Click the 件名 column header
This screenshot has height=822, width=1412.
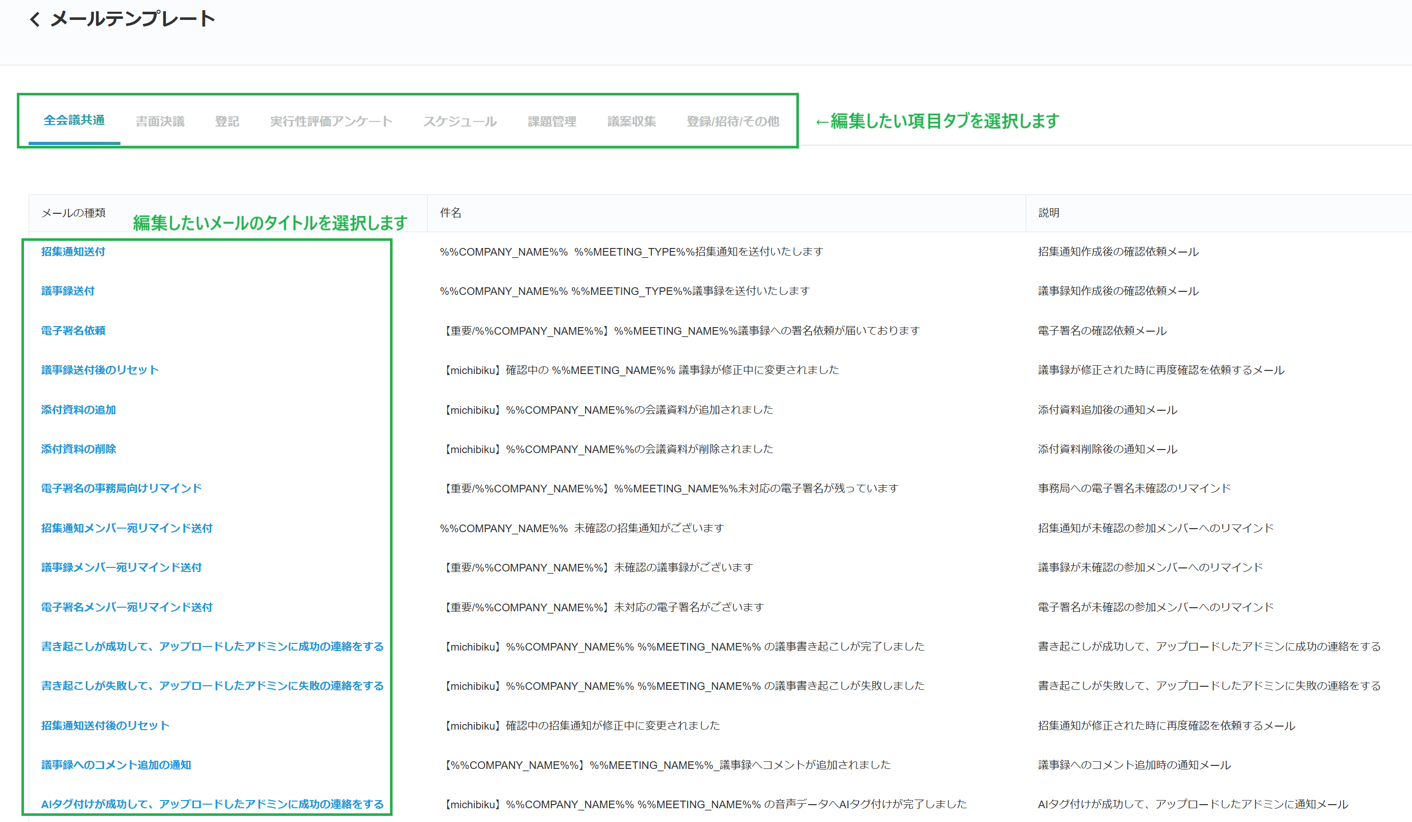449,213
